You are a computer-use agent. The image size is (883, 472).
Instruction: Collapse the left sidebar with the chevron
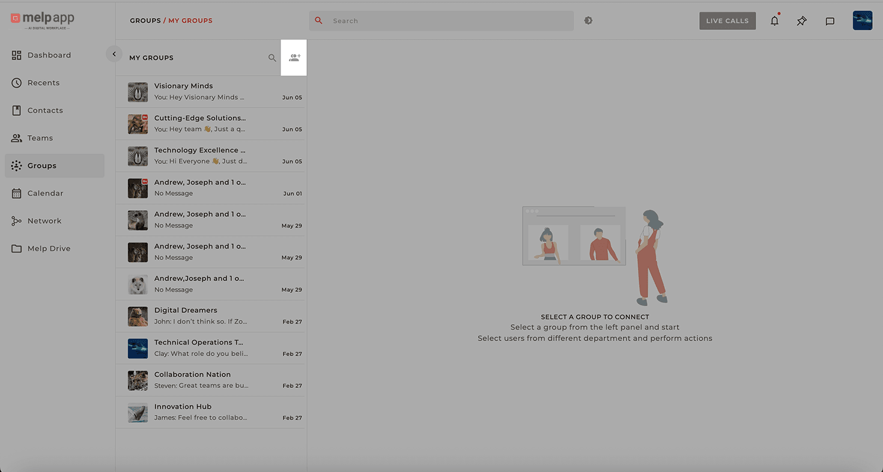(114, 53)
